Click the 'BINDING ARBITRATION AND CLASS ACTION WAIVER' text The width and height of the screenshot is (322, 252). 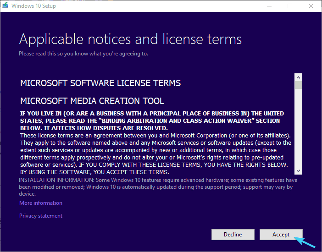[177, 121]
